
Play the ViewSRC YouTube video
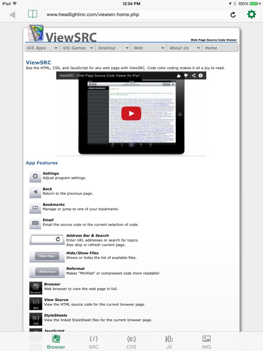[131, 114]
